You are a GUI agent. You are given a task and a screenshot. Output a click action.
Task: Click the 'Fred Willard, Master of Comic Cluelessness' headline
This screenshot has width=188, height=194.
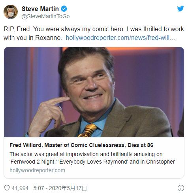67,145
